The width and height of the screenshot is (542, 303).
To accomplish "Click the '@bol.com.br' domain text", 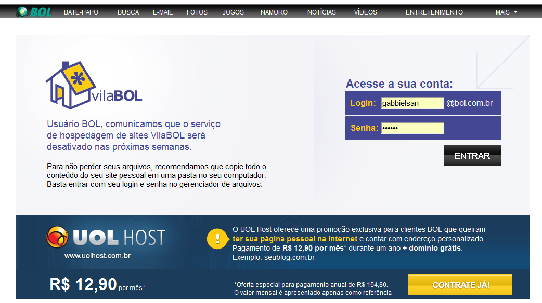I will [x=469, y=103].
